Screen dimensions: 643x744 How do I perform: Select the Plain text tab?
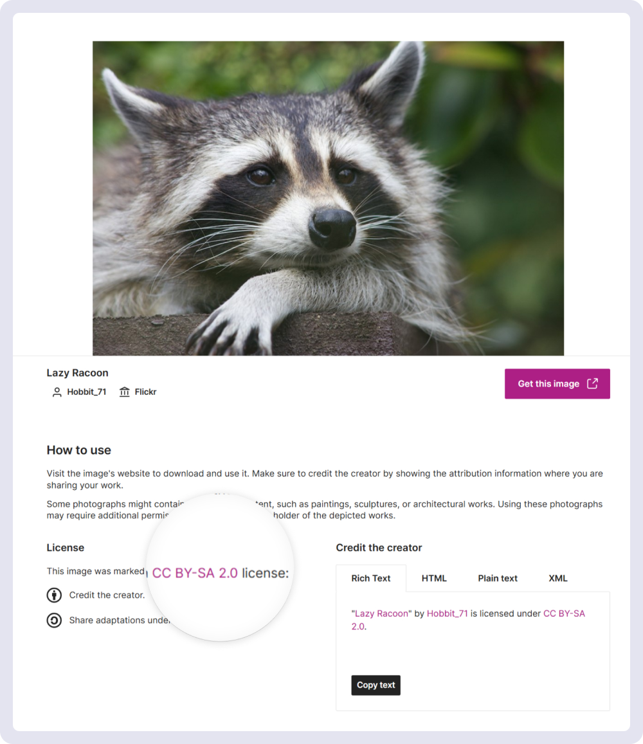pyautogui.click(x=497, y=578)
